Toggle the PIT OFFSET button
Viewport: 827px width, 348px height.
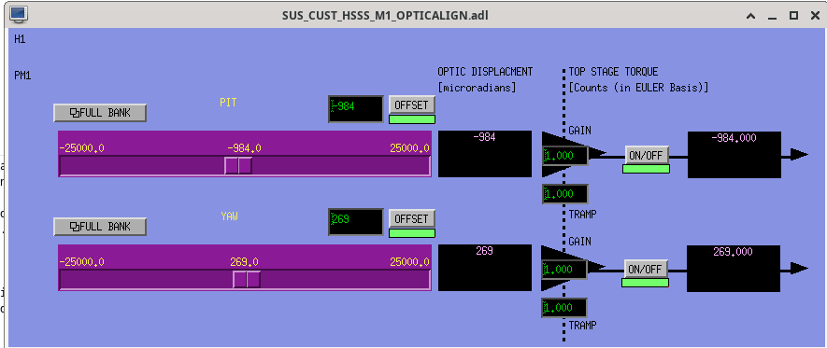point(412,104)
